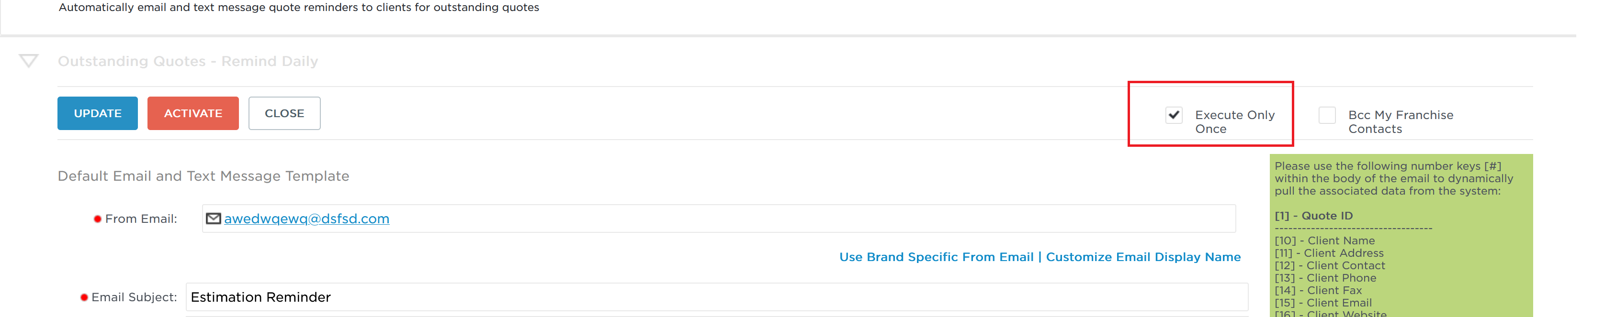The height and width of the screenshot is (317, 1616).
Task: Enable Bcc My Franchise Contacts checkbox
Action: (x=1327, y=115)
